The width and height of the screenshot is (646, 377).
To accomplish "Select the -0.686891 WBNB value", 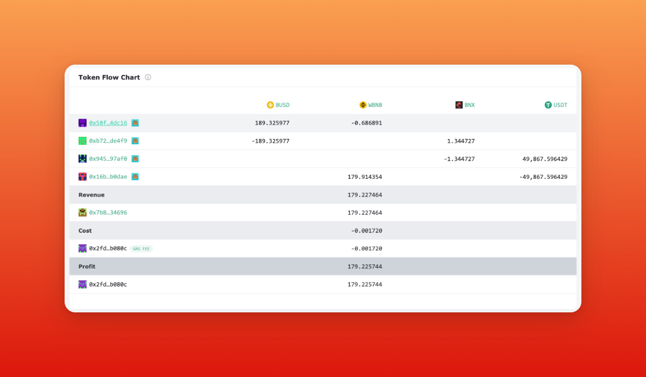I will pyautogui.click(x=367, y=123).
